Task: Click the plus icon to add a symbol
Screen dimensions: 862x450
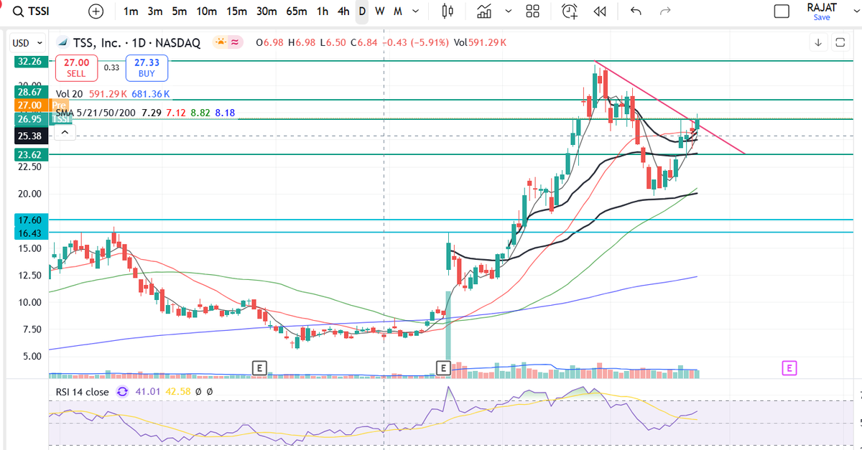Action: (x=96, y=11)
